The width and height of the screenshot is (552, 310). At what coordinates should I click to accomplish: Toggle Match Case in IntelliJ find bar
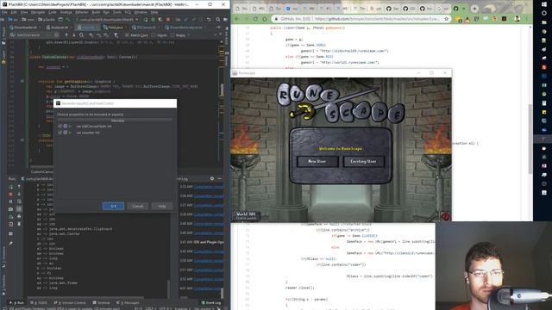coord(136,35)
